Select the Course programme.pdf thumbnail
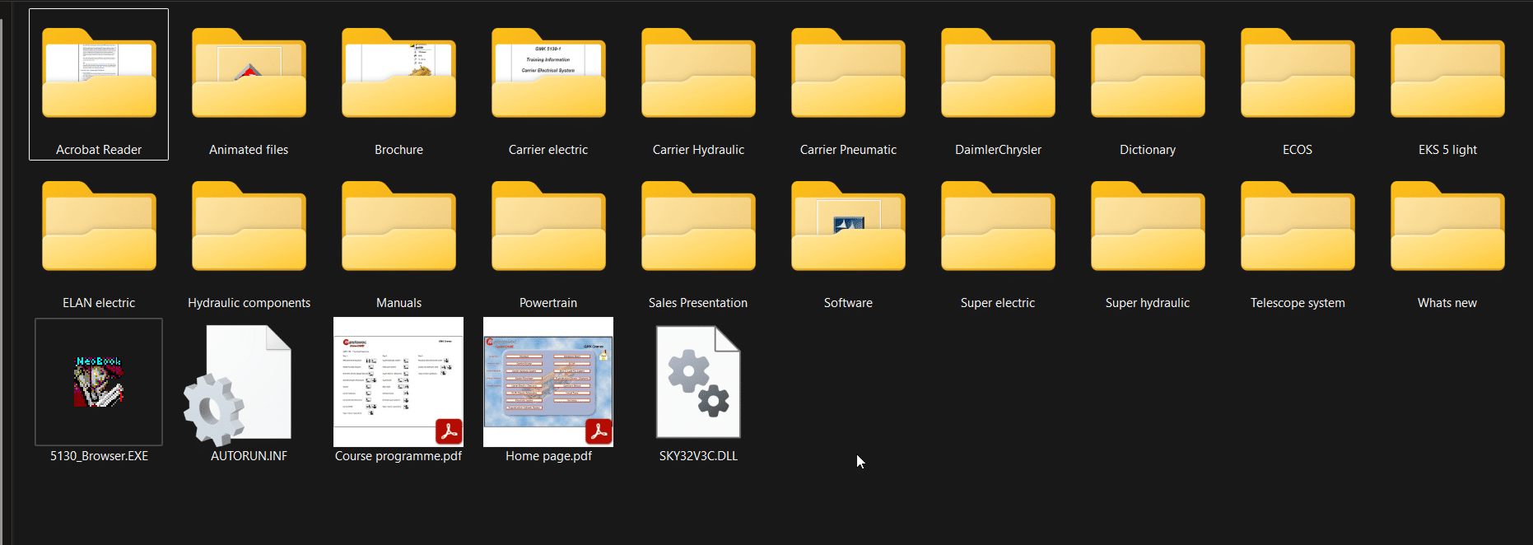Image resolution: width=1533 pixels, height=545 pixels. click(x=398, y=382)
